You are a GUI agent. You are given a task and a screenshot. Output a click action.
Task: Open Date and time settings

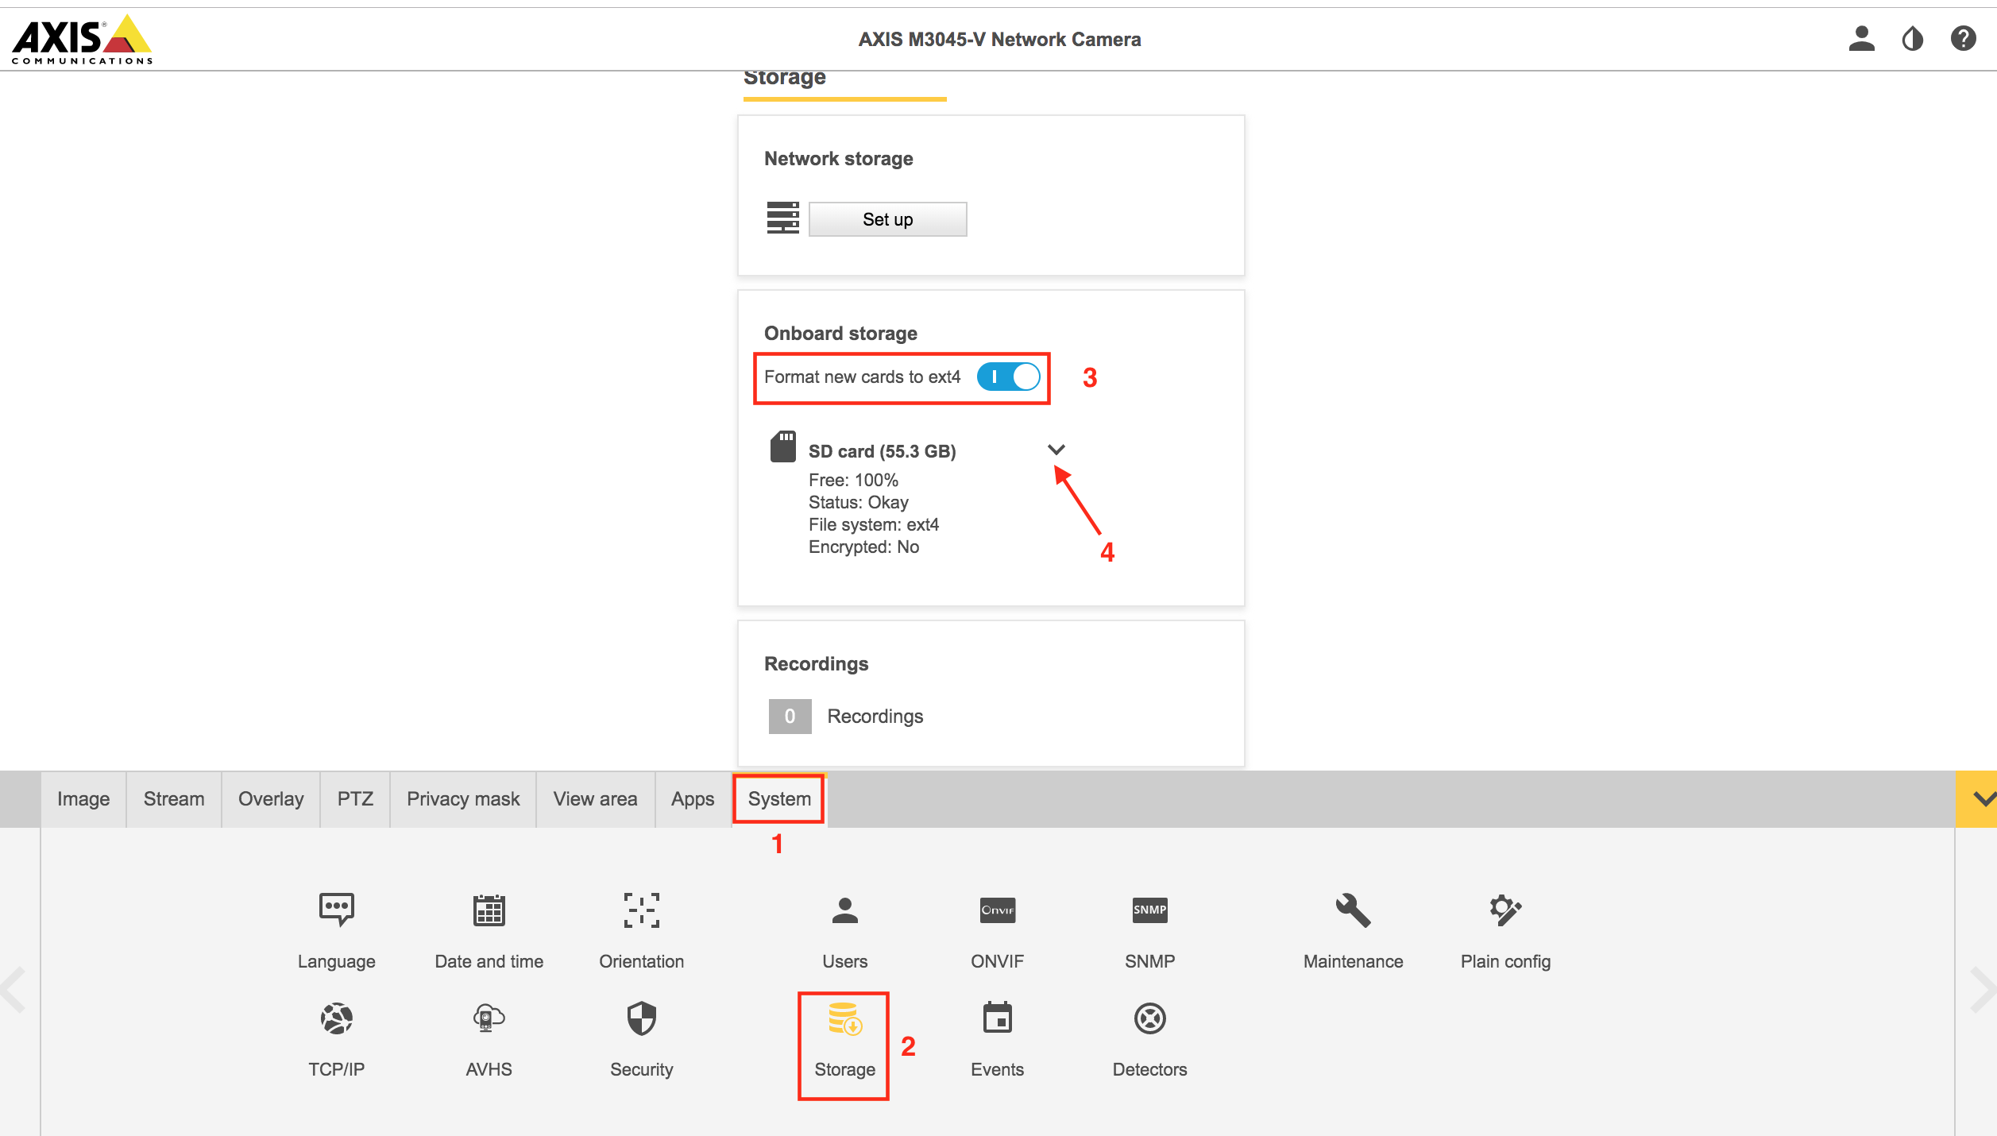489,910
